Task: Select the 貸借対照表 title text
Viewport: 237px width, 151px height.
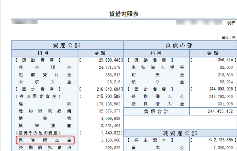Action: [x=124, y=14]
